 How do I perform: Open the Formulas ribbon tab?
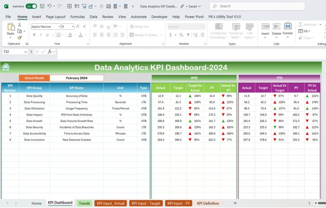pyautogui.click(x=77, y=17)
